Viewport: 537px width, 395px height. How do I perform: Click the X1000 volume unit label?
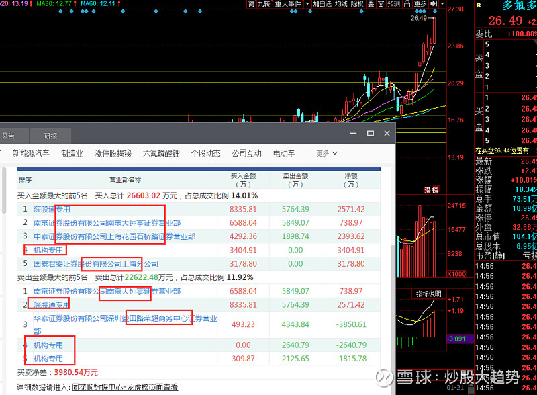457,274
